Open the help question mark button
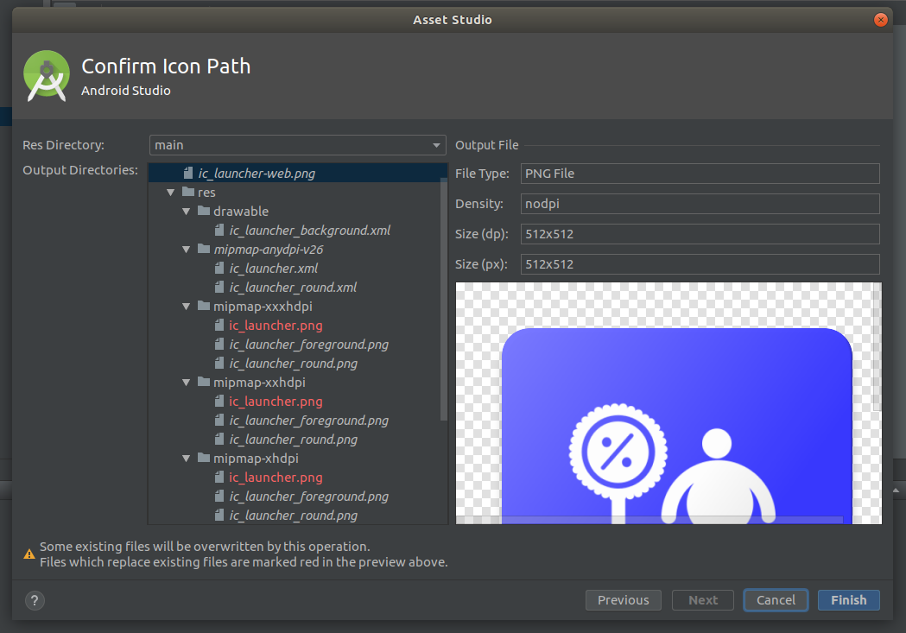906x633 pixels. click(x=34, y=600)
